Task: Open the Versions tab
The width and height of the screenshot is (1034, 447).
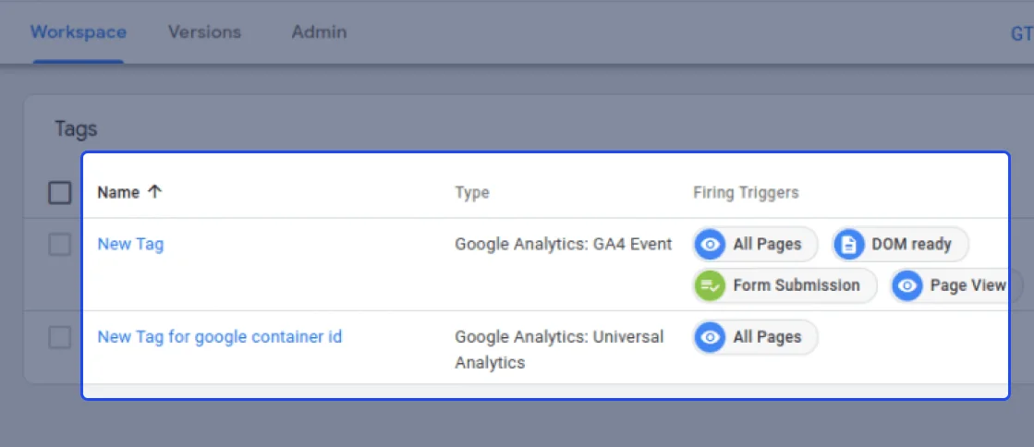Action: pos(204,31)
